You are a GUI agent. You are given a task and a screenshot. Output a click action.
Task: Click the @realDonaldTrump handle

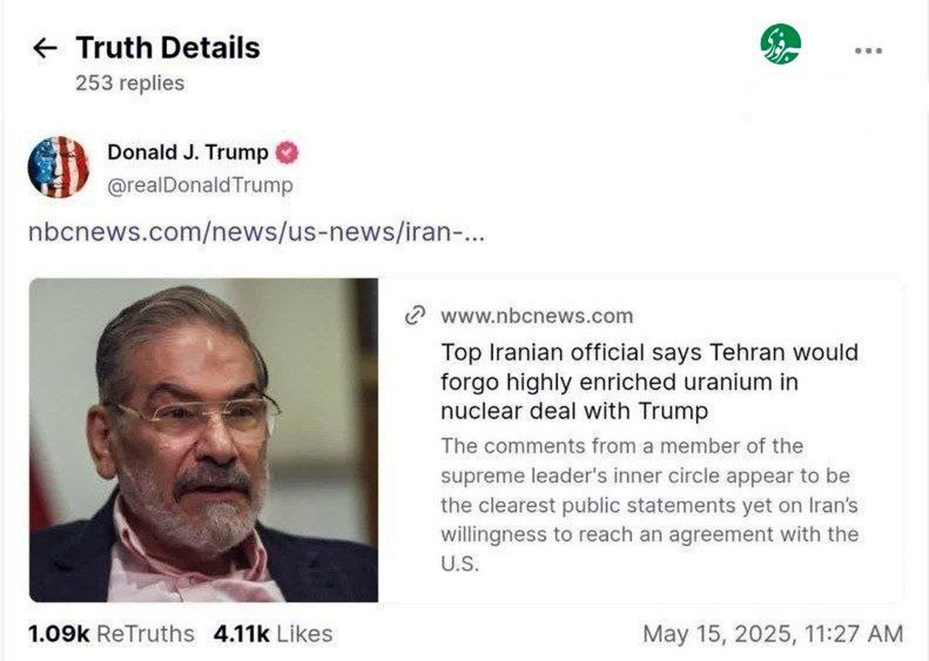point(200,186)
